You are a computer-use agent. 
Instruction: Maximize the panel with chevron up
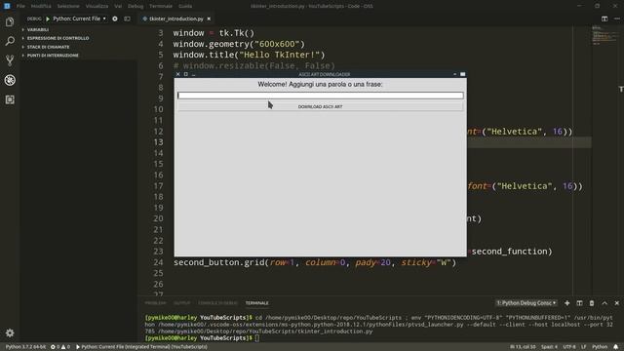click(604, 303)
